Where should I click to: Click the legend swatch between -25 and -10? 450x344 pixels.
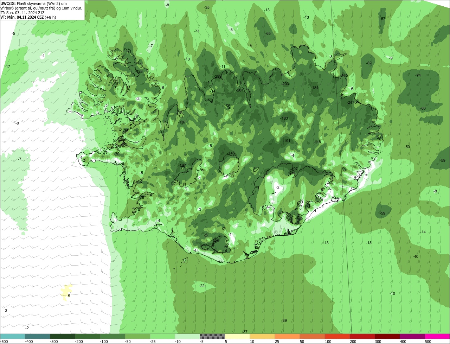162,336
